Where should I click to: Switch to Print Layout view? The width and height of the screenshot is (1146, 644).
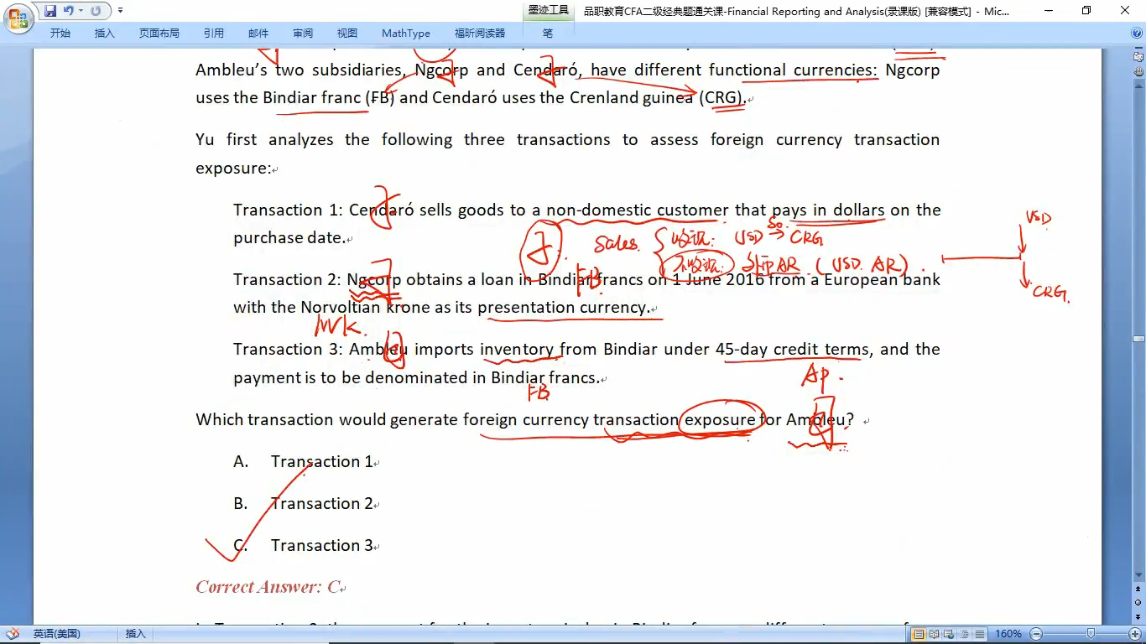pyautogui.click(x=919, y=634)
